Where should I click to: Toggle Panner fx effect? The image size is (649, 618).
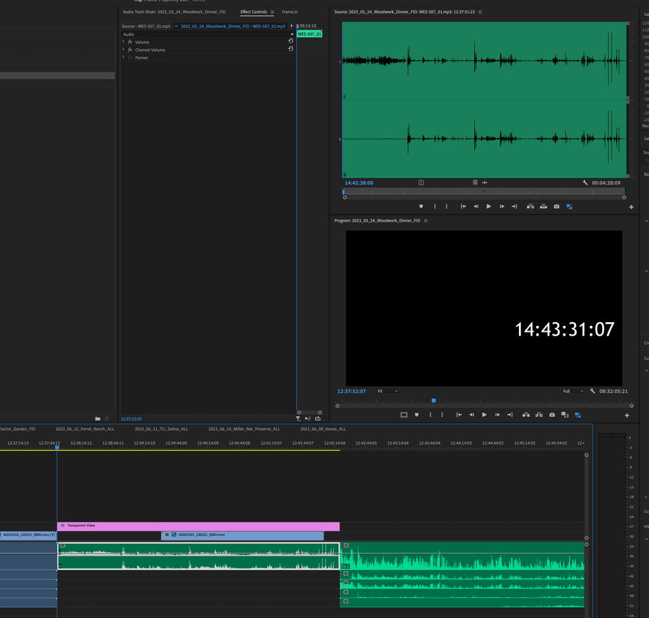point(130,58)
